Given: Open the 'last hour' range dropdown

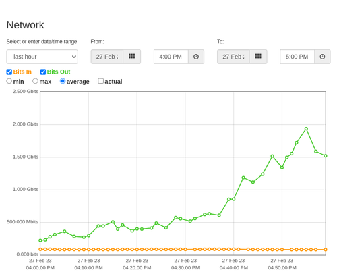Looking at the screenshot, I should tap(42, 57).
